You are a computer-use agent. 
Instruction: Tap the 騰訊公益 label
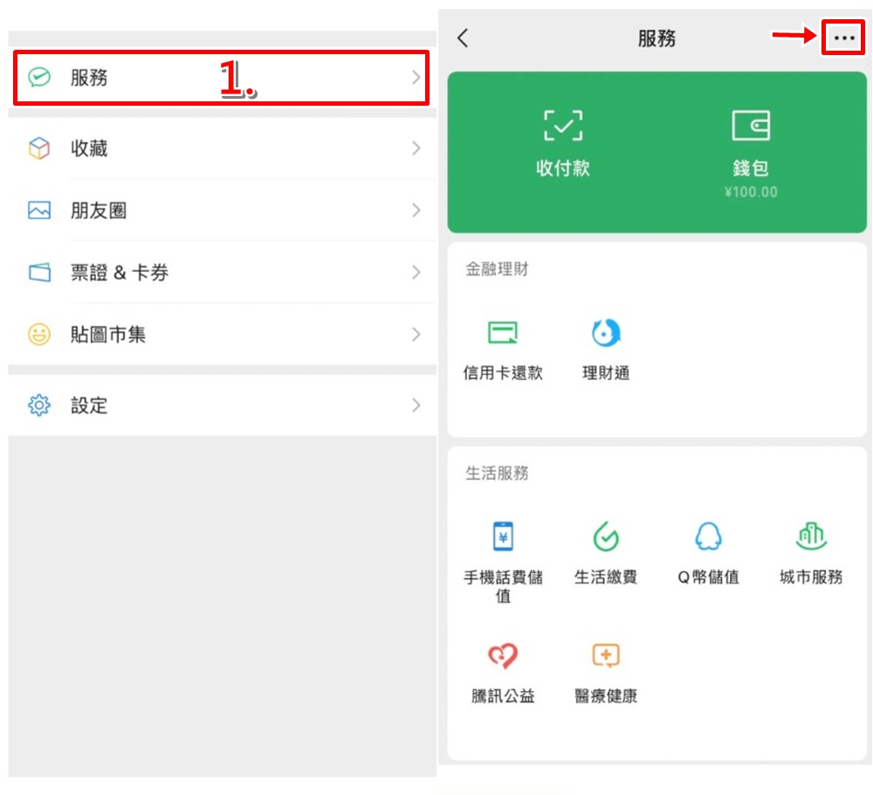coord(503,695)
